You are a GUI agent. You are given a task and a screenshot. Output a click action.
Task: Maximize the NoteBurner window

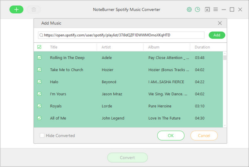232,10
